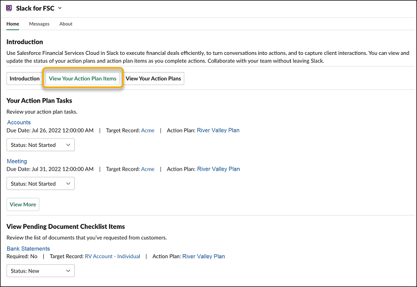Open Acme target record for Meeting task
This screenshot has width=417, height=287.
(x=148, y=169)
